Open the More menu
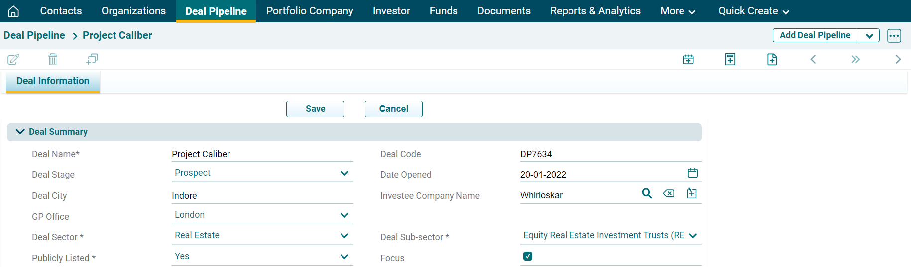The width and height of the screenshot is (911, 267). (677, 11)
